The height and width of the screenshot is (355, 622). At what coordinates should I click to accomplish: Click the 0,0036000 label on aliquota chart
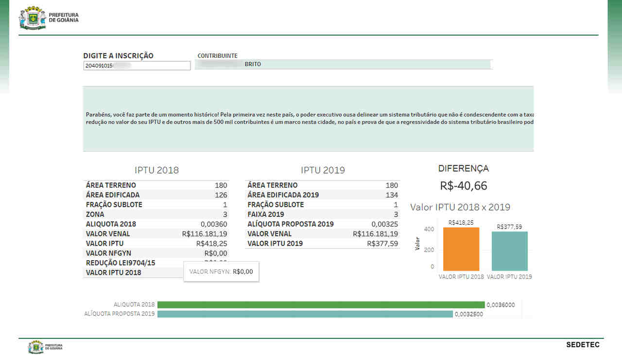(501, 305)
